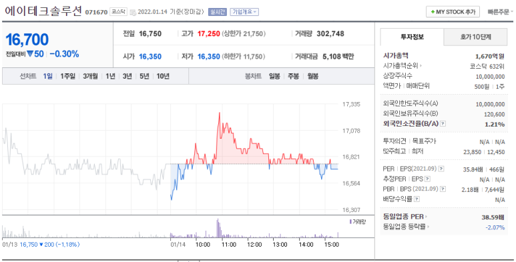
Task: Toggle the 실시간 badge
Action: pyautogui.click(x=217, y=12)
